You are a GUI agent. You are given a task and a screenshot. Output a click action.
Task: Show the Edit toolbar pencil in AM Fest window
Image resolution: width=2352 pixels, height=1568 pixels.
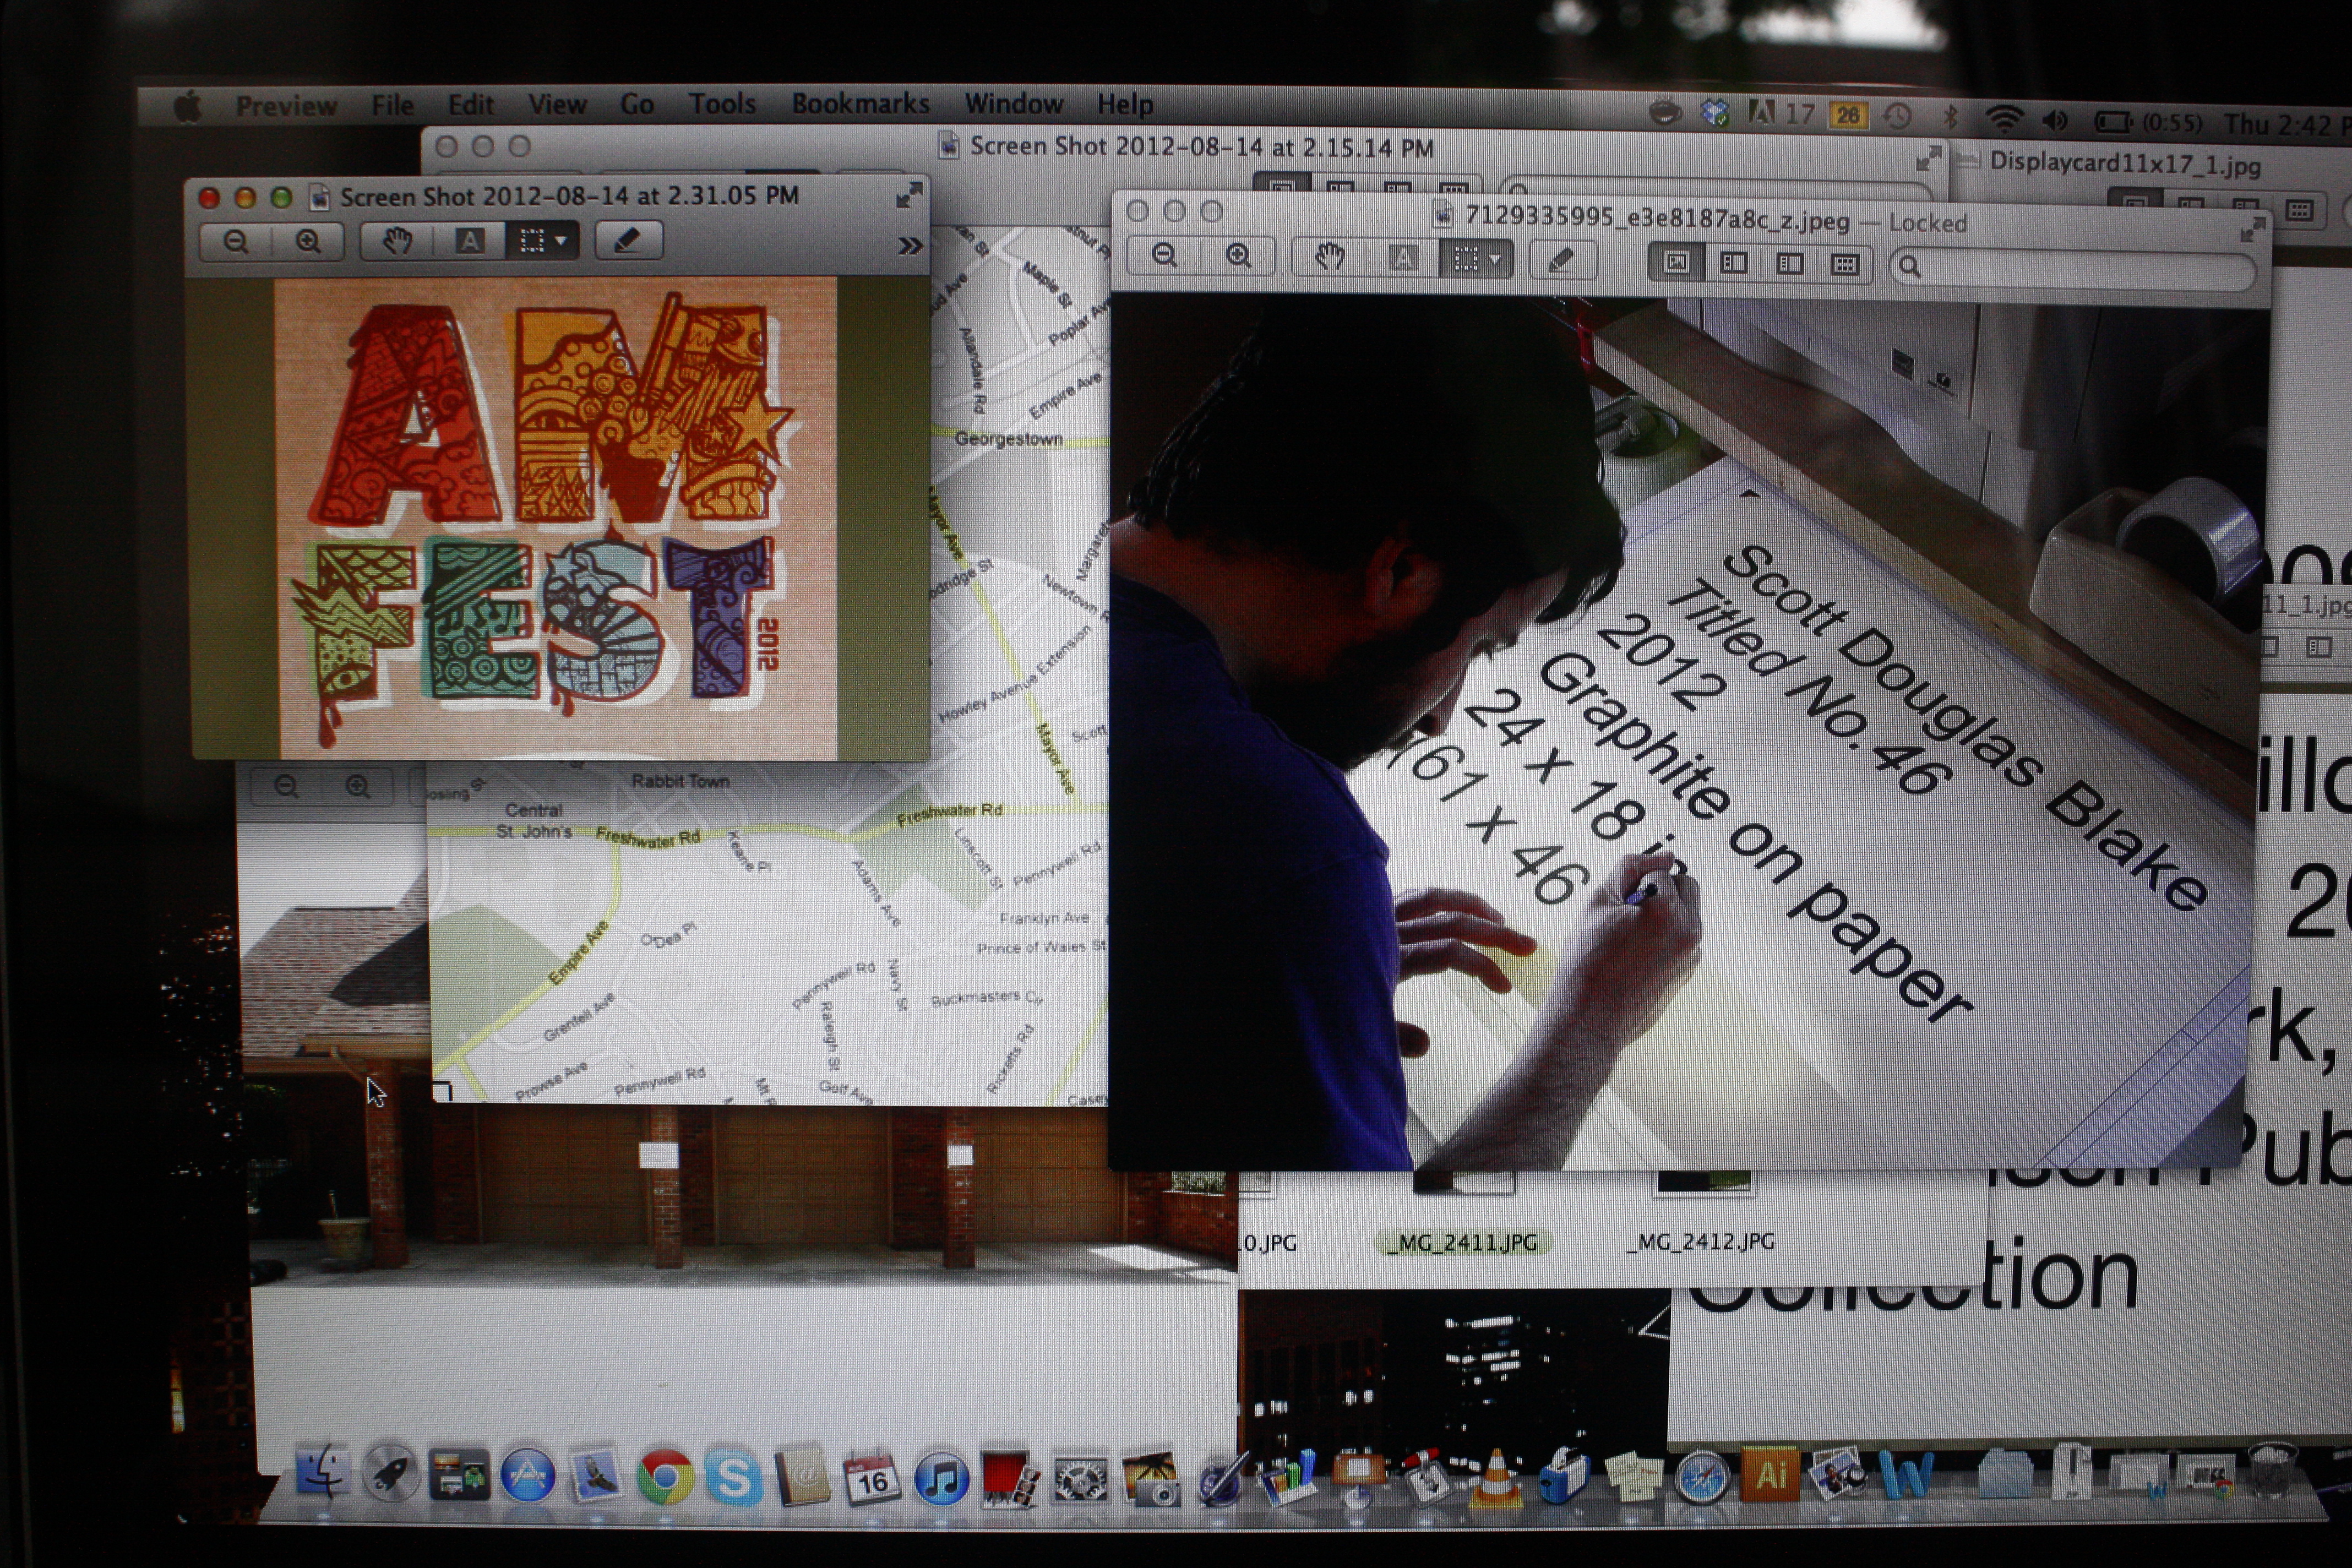(627, 241)
